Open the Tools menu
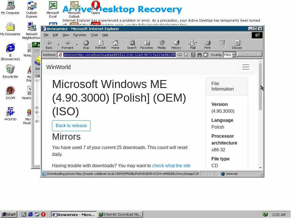Screen dimensions: 291x218 pos(94,35)
